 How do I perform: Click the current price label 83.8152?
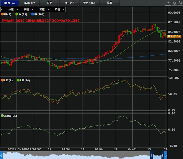click(x=174, y=36)
